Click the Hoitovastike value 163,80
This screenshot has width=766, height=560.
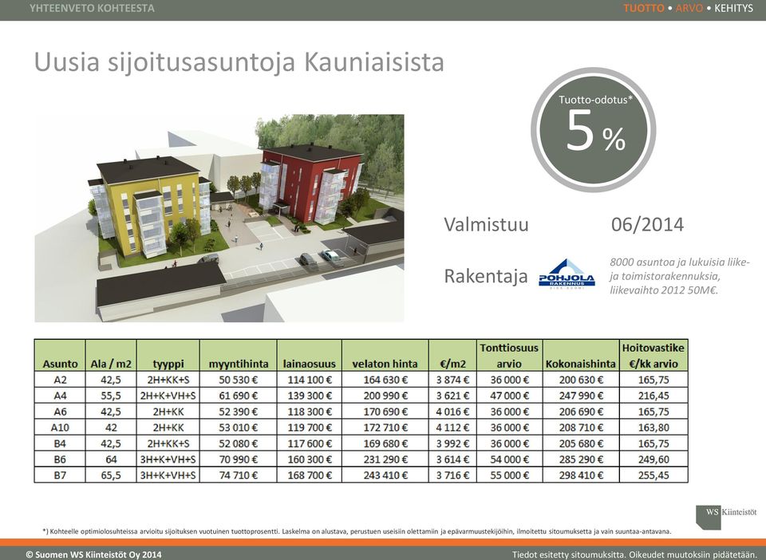[x=653, y=428]
